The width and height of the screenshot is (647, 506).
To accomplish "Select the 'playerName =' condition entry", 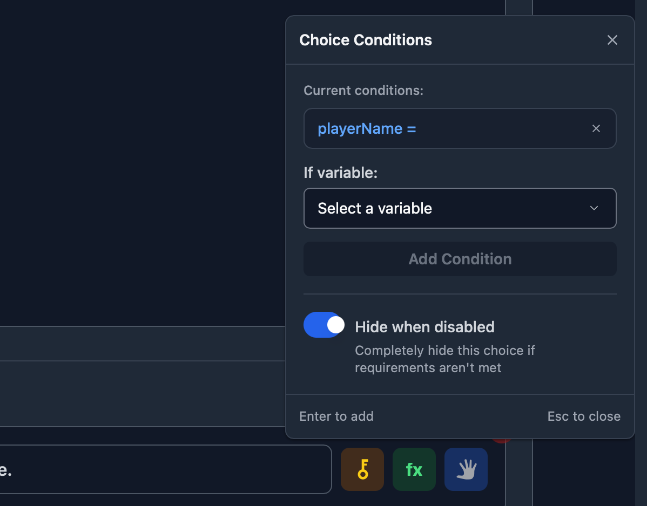I will tap(367, 128).
